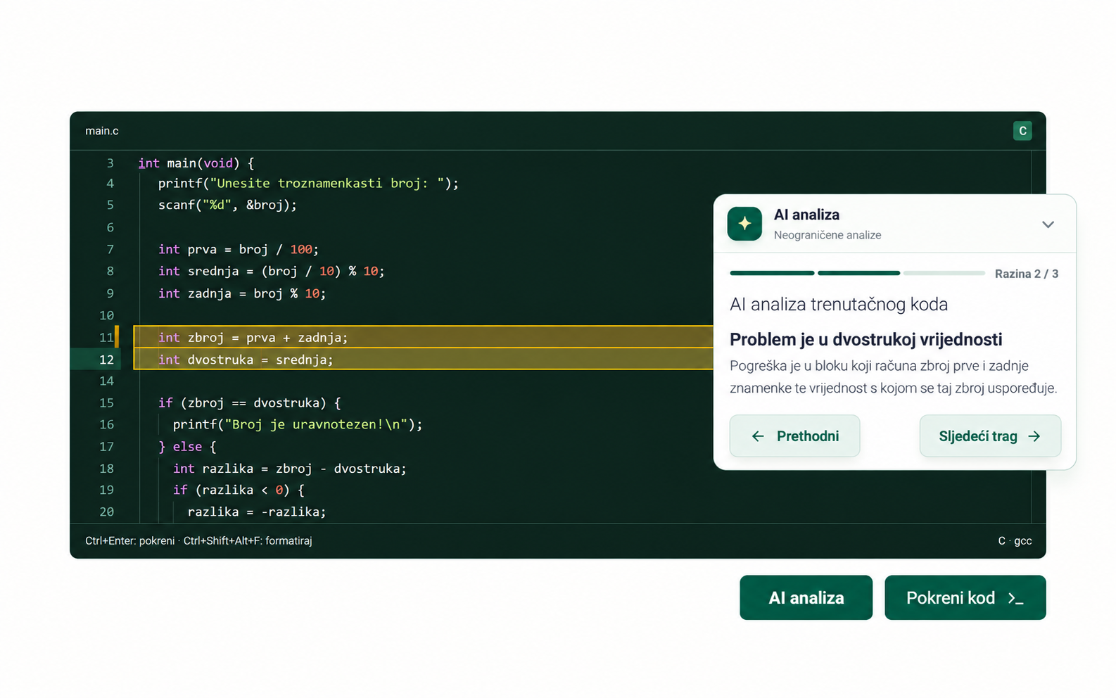Screen dimensions: 1116x698
Task: Click the green AI analiza button
Action: tap(806, 597)
